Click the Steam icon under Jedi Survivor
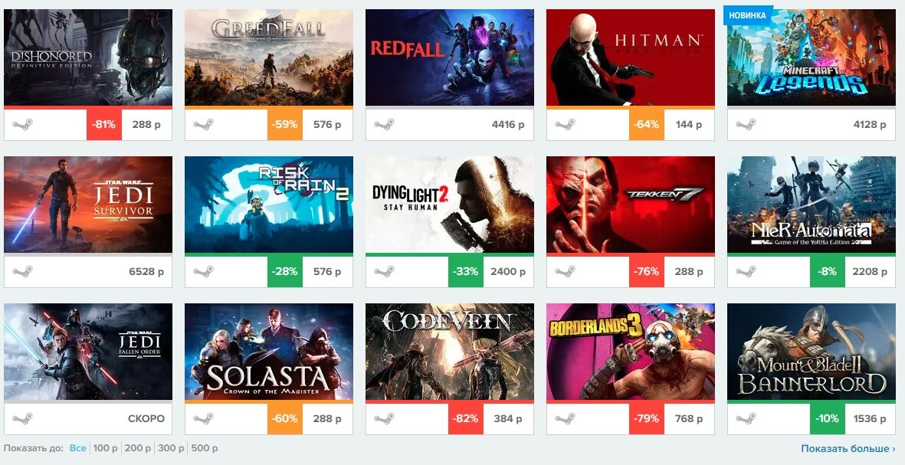905x465 pixels. (22, 272)
